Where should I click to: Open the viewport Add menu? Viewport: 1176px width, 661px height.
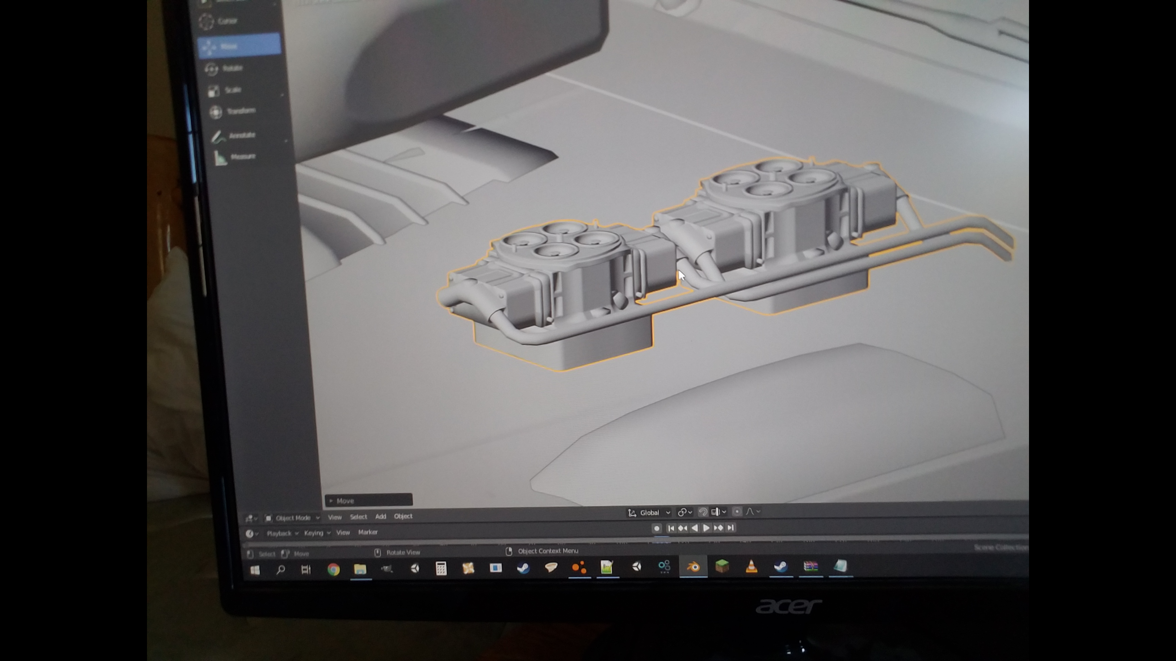(381, 516)
